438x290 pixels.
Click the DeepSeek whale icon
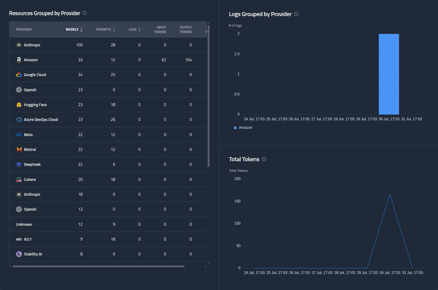(x=19, y=164)
